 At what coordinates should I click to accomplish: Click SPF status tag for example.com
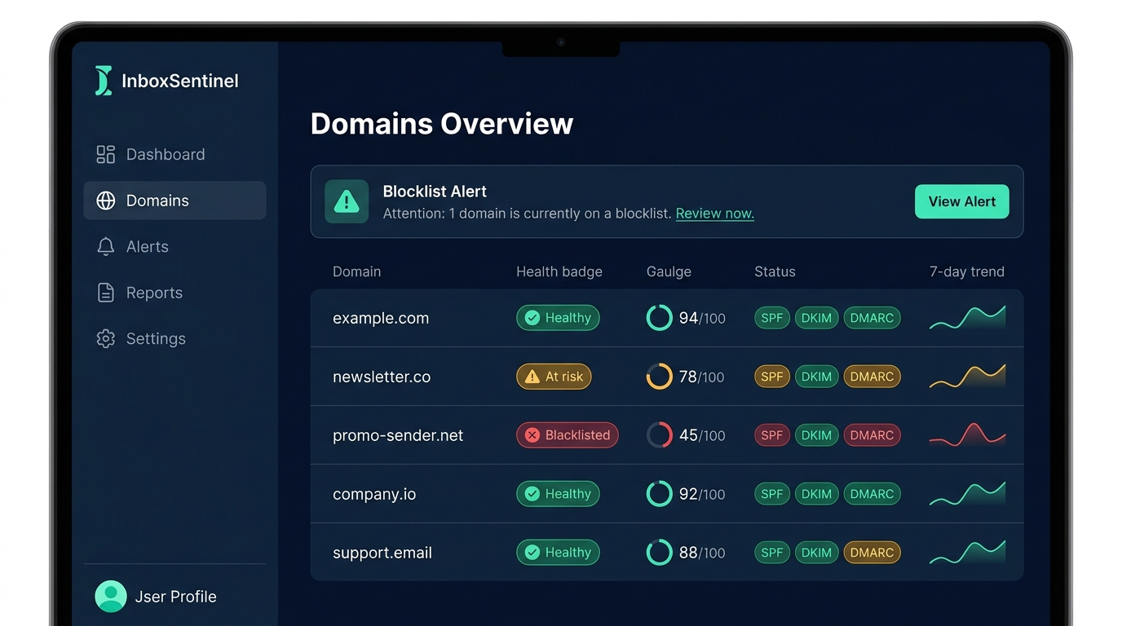pyautogui.click(x=772, y=318)
